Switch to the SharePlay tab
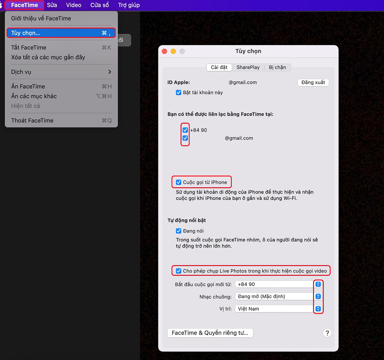This screenshot has width=384, height=360. coord(248,67)
